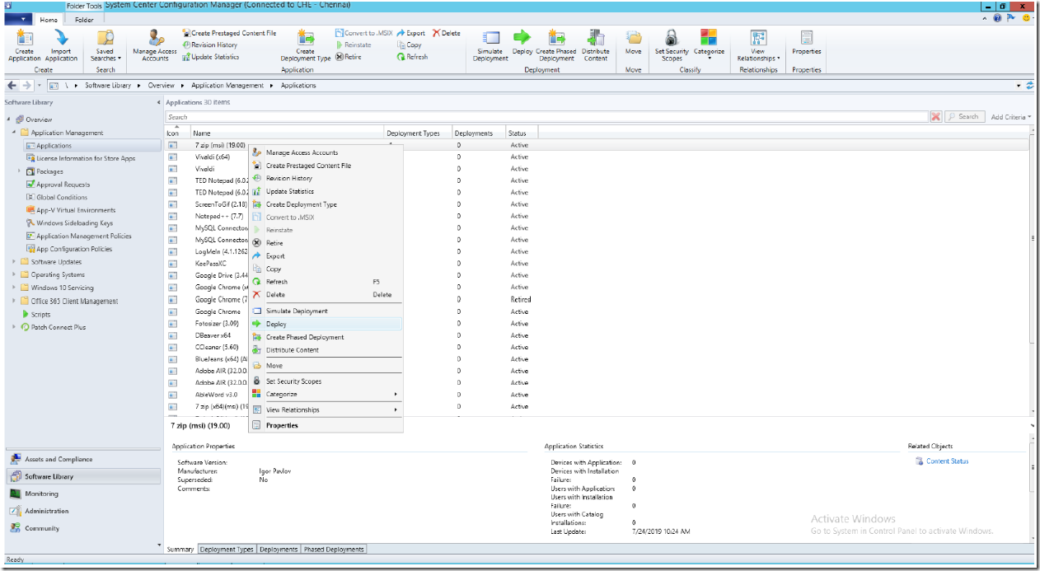This screenshot has width=1040, height=571.
Task: Expand Windows 10 Servicing node
Action: (14, 288)
